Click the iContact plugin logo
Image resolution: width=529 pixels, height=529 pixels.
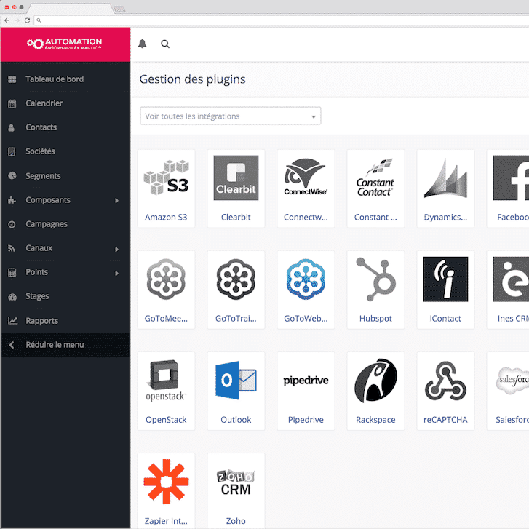coord(445,279)
